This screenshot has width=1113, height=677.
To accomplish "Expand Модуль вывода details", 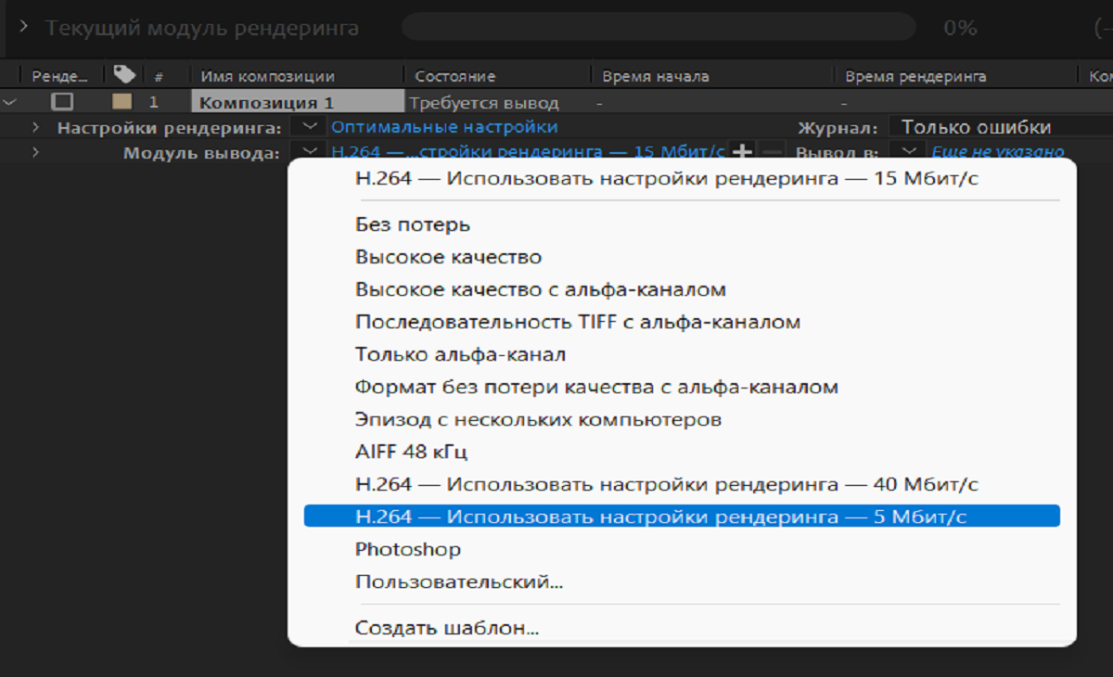I will [x=35, y=152].
